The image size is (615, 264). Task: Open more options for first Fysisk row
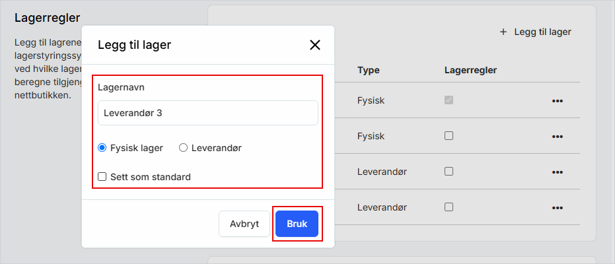click(557, 101)
